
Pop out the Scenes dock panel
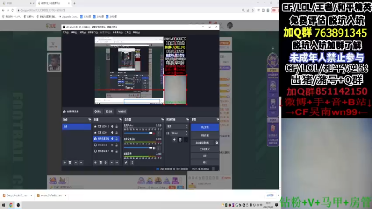[x=89, y=119]
